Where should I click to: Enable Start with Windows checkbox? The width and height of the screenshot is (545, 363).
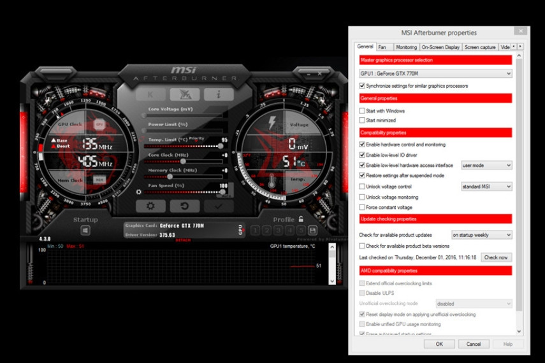point(362,111)
